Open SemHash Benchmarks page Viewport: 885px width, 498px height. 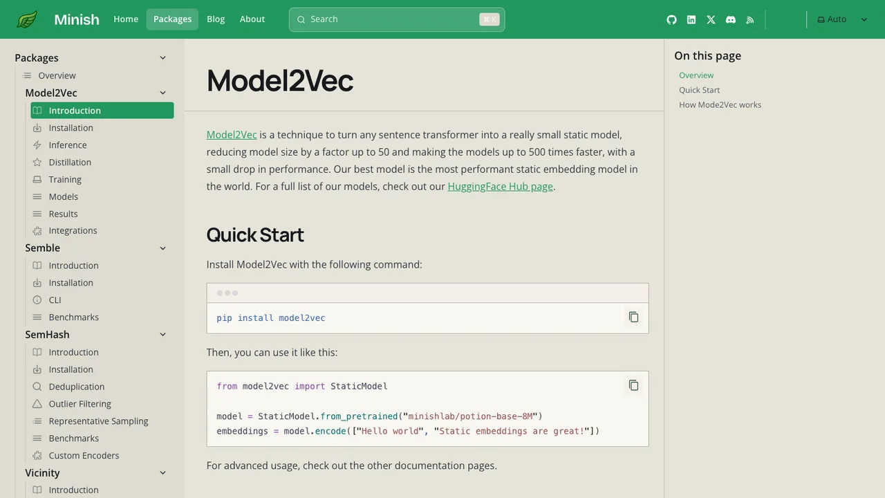point(73,438)
